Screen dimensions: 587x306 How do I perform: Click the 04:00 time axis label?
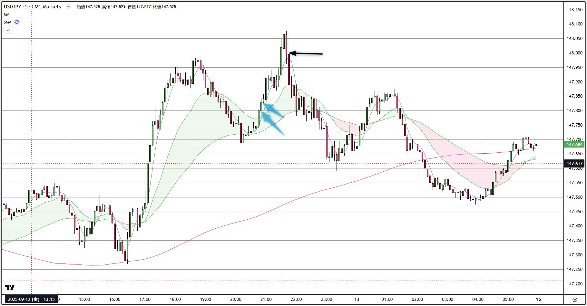point(478,299)
